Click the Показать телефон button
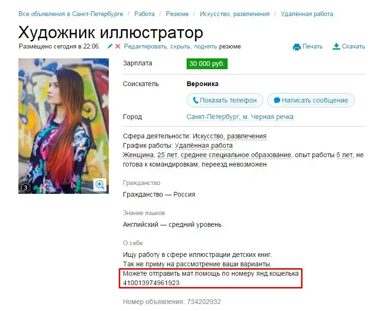 click(225, 100)
